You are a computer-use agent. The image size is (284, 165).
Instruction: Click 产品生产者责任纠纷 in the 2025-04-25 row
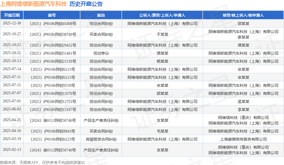[x=101, y=120]
